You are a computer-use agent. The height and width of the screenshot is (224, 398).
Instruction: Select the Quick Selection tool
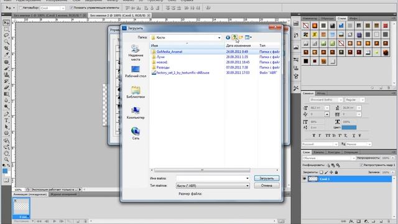[x=6, y=42]
